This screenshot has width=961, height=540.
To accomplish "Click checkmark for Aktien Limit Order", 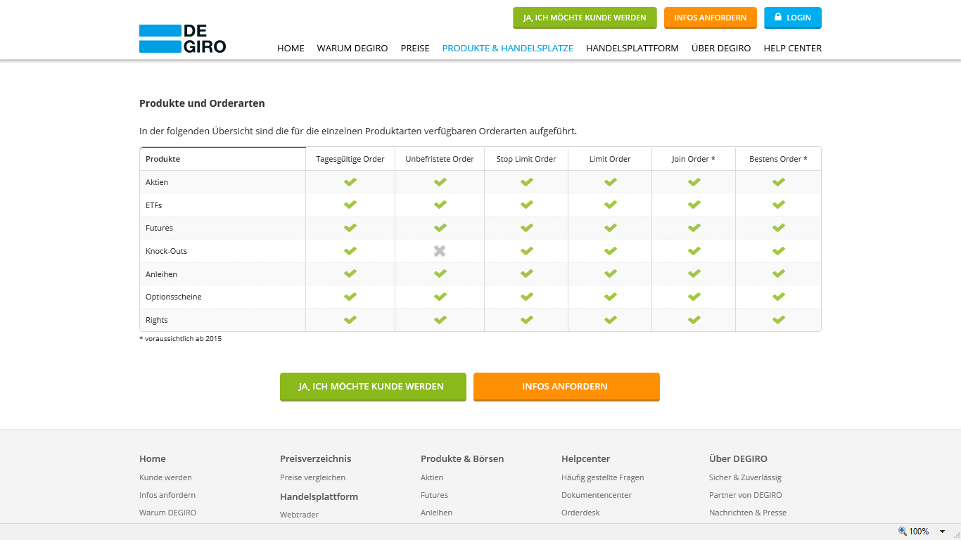I will point(610,182).
